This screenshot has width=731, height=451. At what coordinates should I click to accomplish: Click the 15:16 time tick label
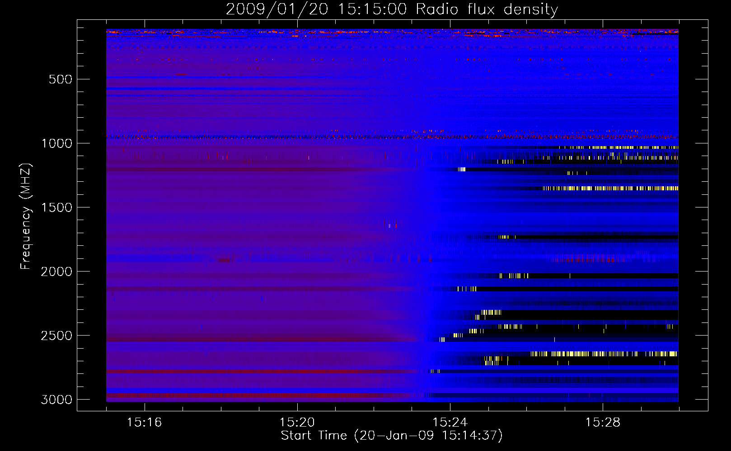click(144, 422)
